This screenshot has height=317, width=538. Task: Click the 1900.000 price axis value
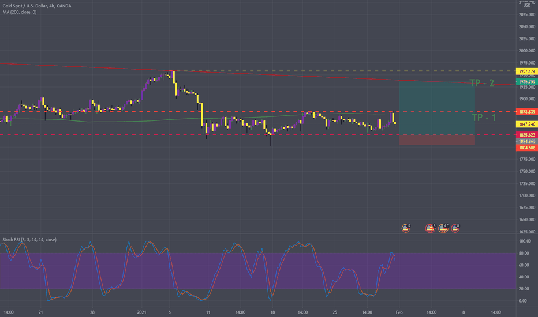526,99
